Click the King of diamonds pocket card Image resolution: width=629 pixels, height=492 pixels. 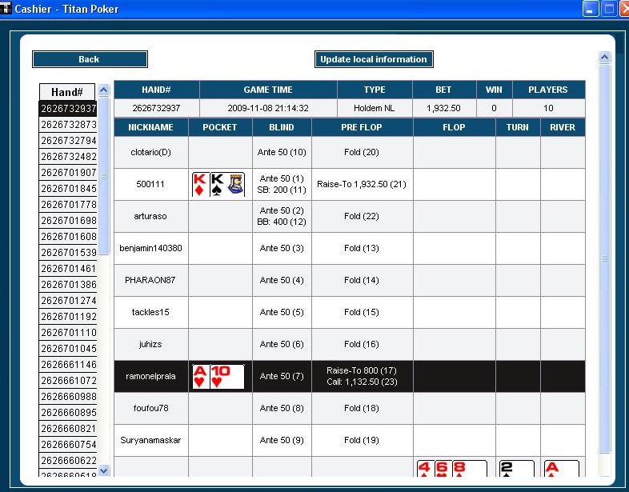click(200, 185)
